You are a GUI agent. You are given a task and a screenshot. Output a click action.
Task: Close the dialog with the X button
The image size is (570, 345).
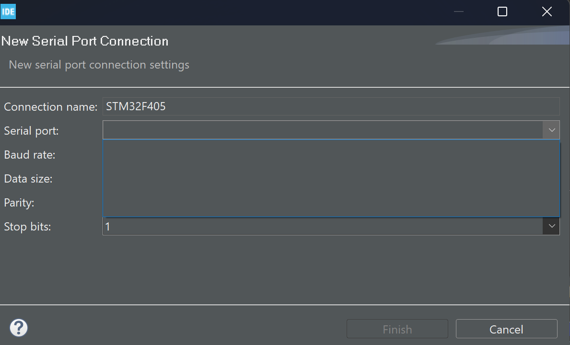[x=547, y=11]
